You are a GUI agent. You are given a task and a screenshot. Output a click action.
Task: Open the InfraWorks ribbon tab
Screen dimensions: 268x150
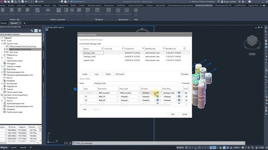pos(121,5)
